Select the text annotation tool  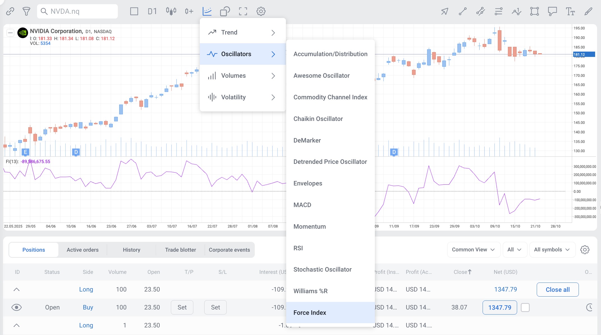pyautogui.click(x=570, y=11)
